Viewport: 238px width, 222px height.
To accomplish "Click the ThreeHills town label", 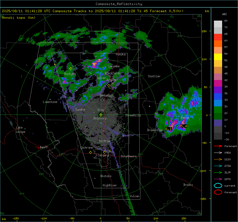I will click(x=133, y=115).
